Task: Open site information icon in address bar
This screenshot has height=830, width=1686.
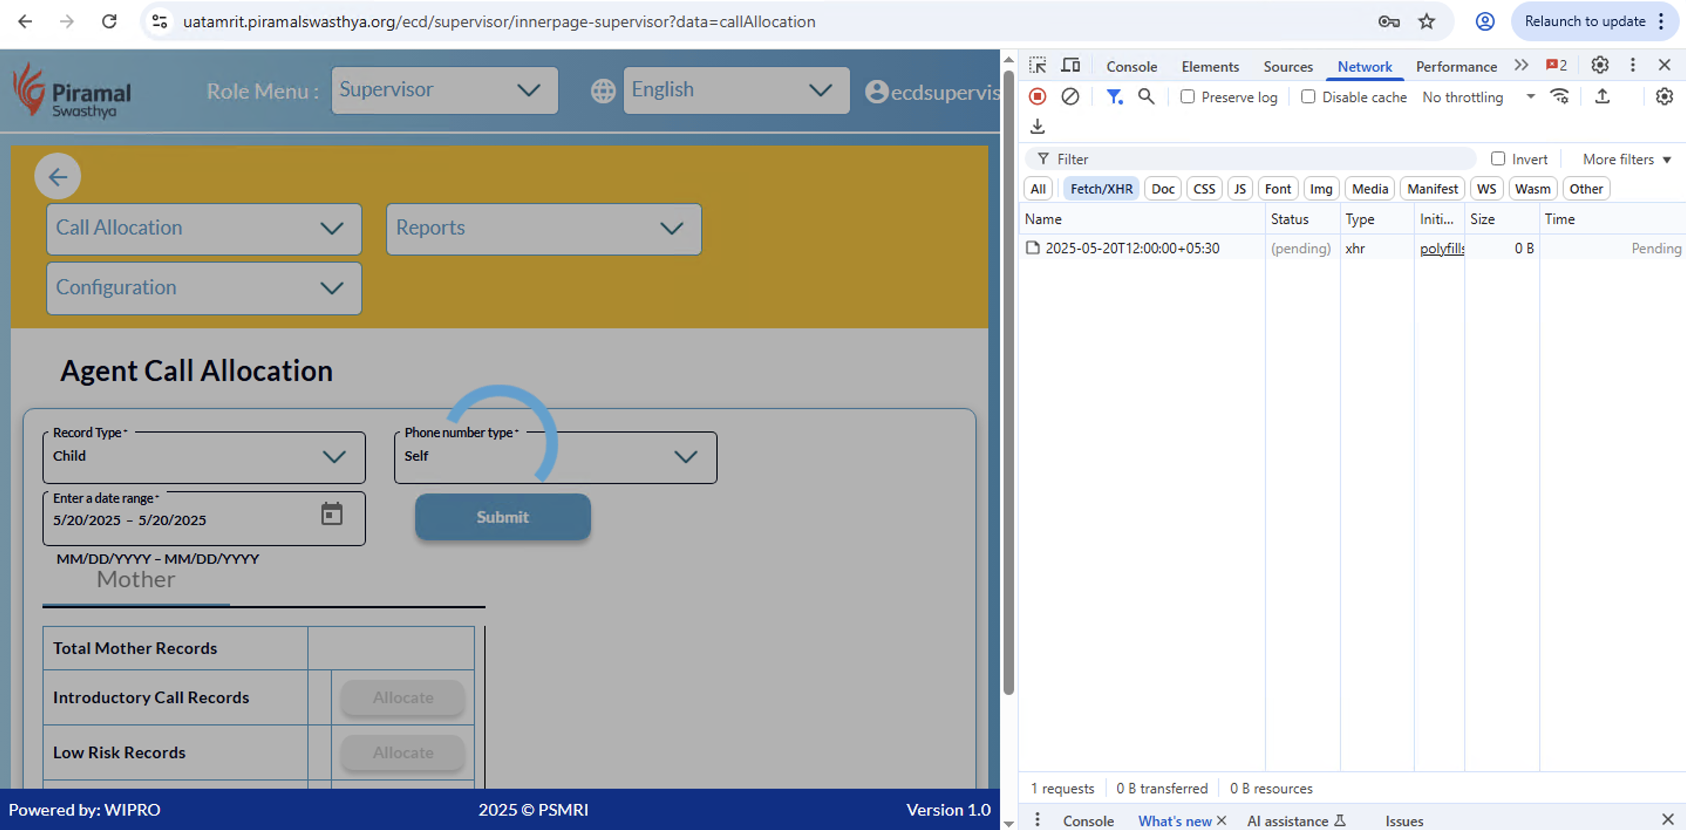Action: pos(159,22)
